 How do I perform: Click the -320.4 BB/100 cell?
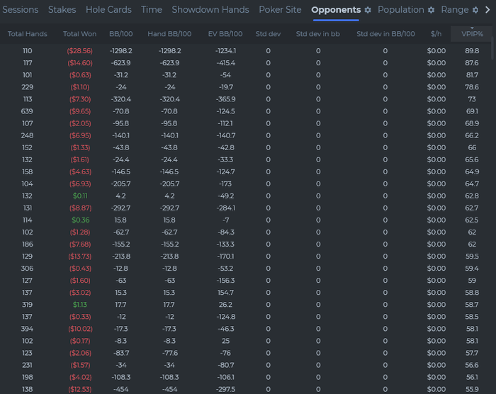121,99
